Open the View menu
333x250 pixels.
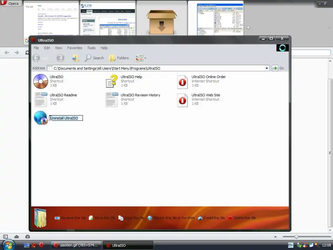(x=59, y=48)
